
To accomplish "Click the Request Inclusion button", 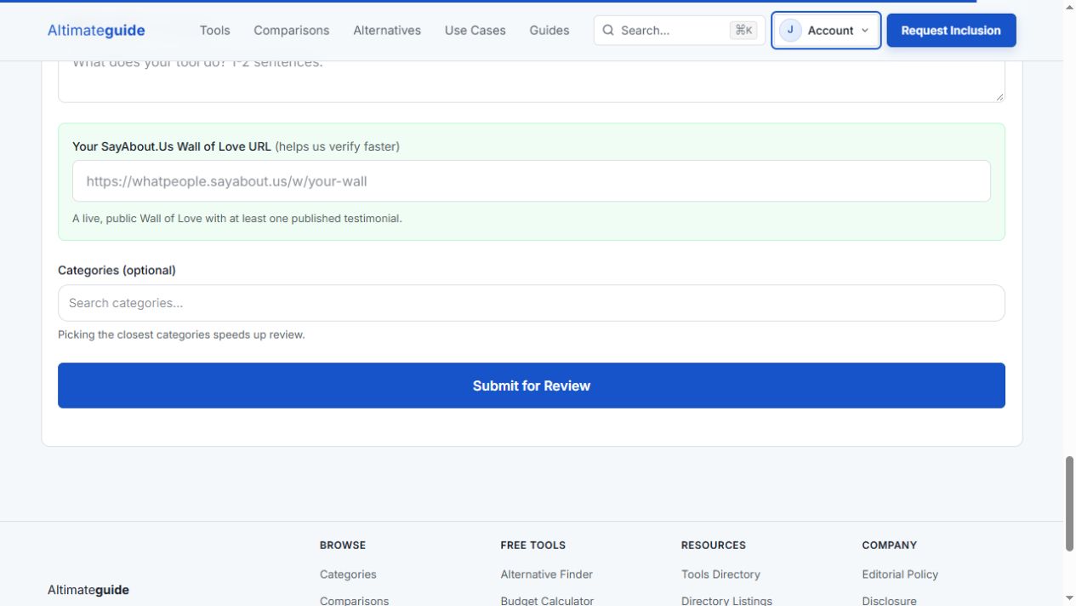I will coord(951,31).
